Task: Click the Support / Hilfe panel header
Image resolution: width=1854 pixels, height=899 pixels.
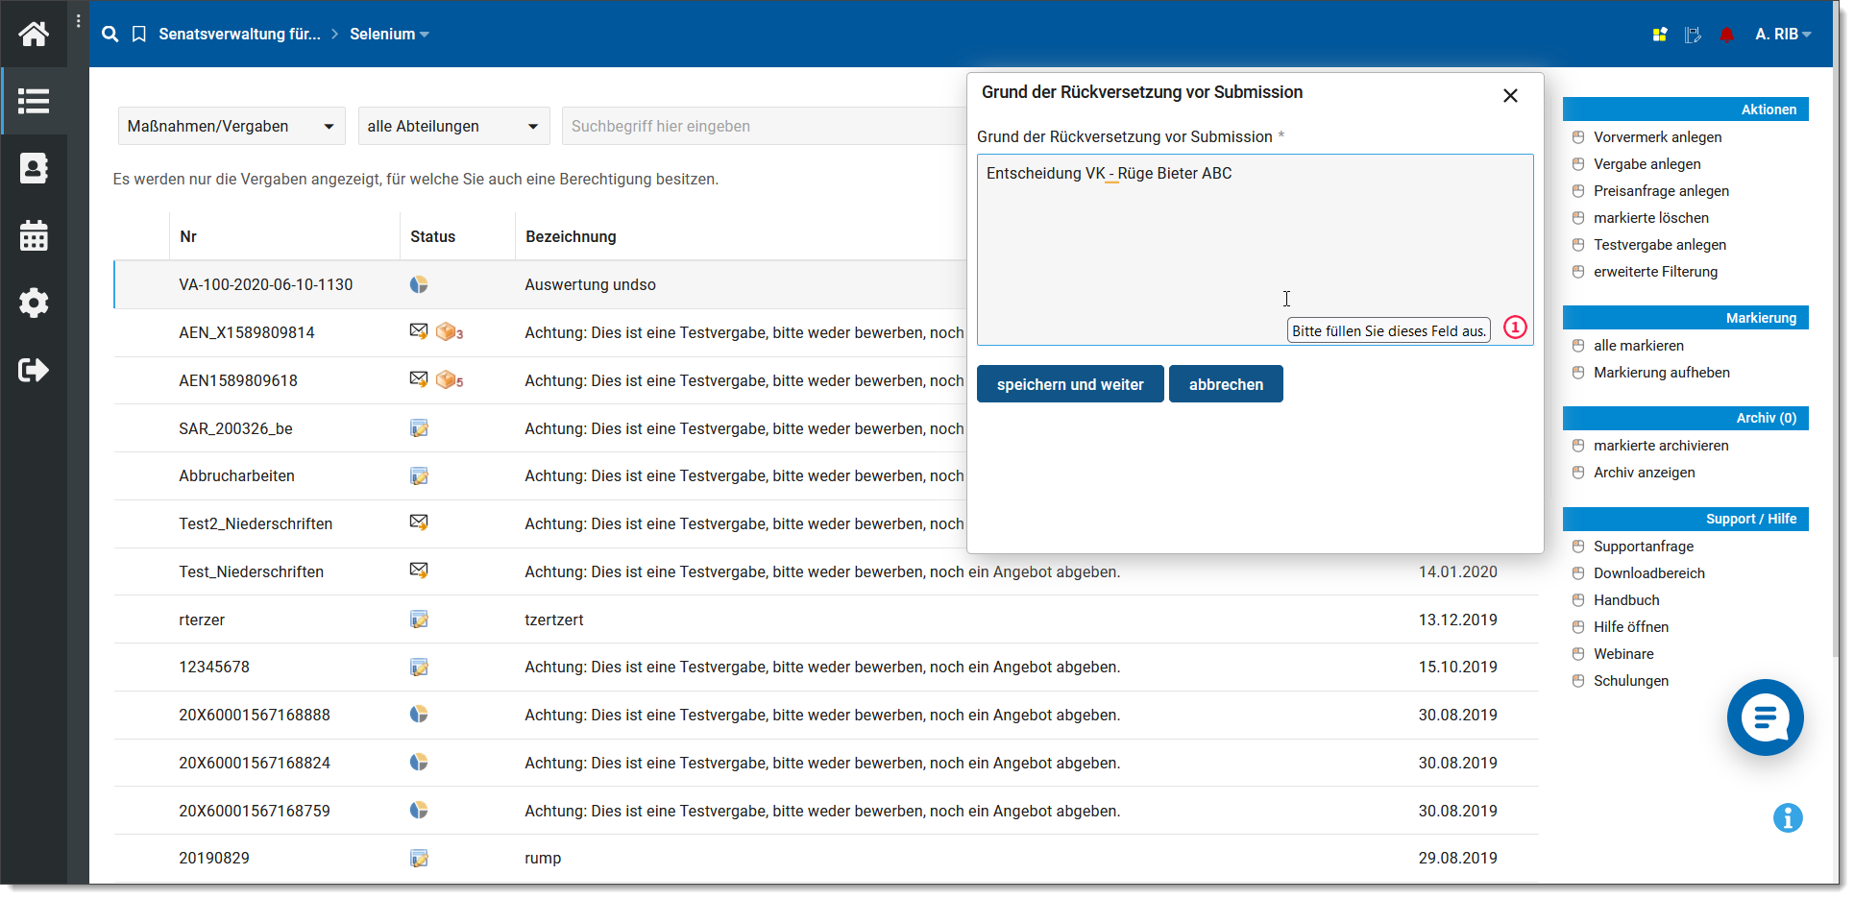Action: (1685, 519)
